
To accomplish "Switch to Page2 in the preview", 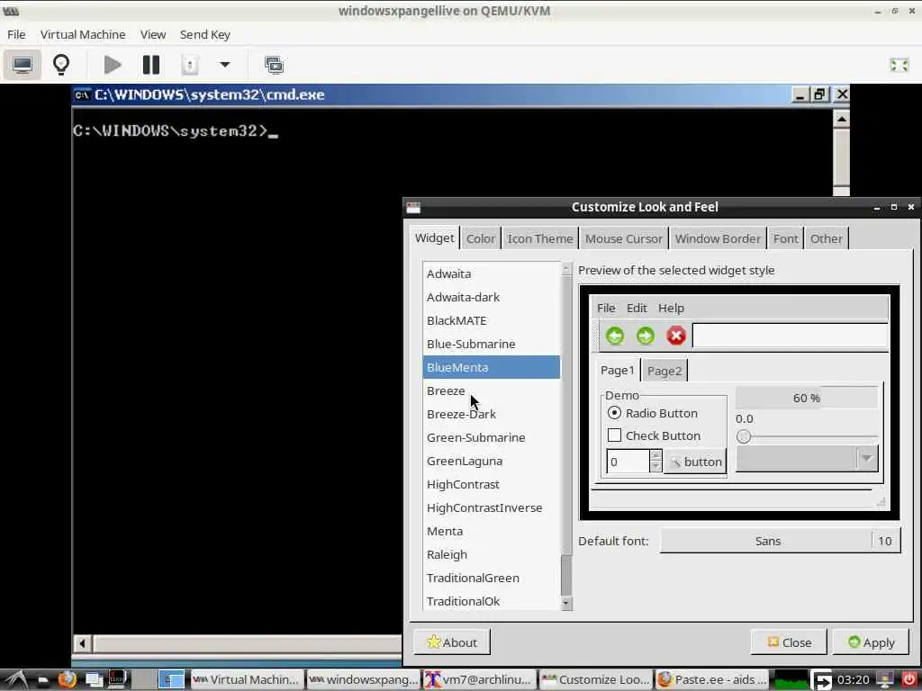I will [664, 371].
